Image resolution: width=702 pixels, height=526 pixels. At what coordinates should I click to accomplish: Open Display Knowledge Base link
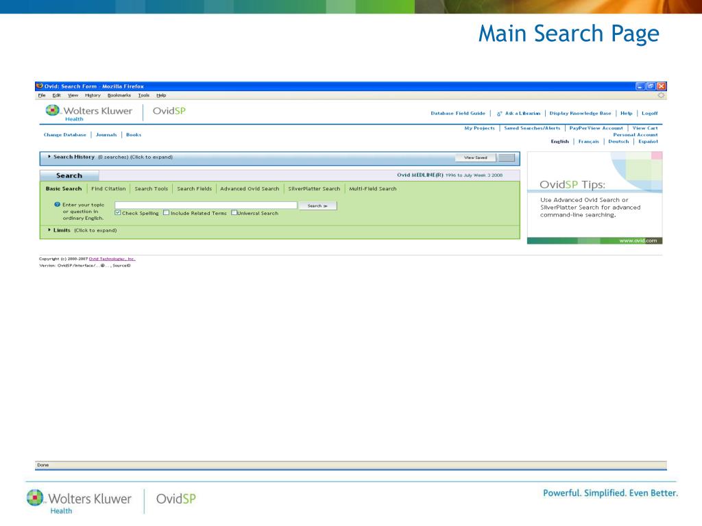pyautogui.click(x=580, y=114)
